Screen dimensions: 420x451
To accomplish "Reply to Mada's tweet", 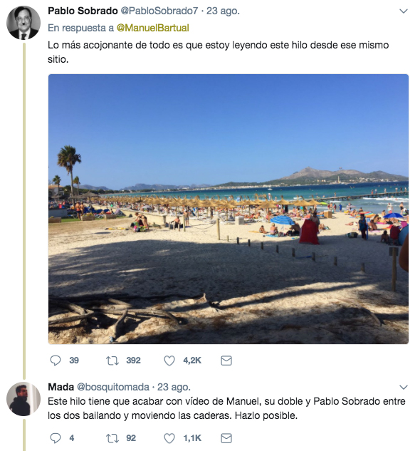I will (x=56, y=438).
